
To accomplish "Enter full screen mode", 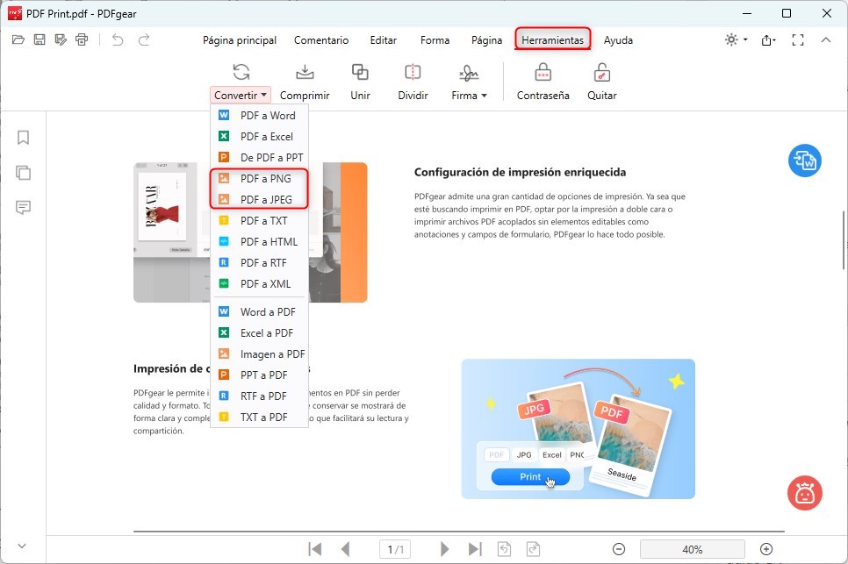I will tap(798, 40).
